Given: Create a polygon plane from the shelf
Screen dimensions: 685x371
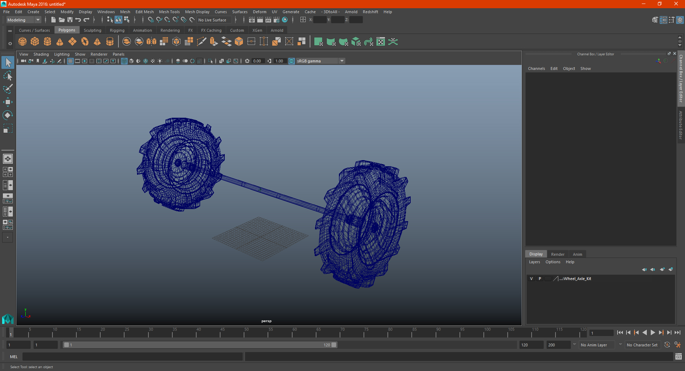Looking at the screenshot, I should click(72, 42).
